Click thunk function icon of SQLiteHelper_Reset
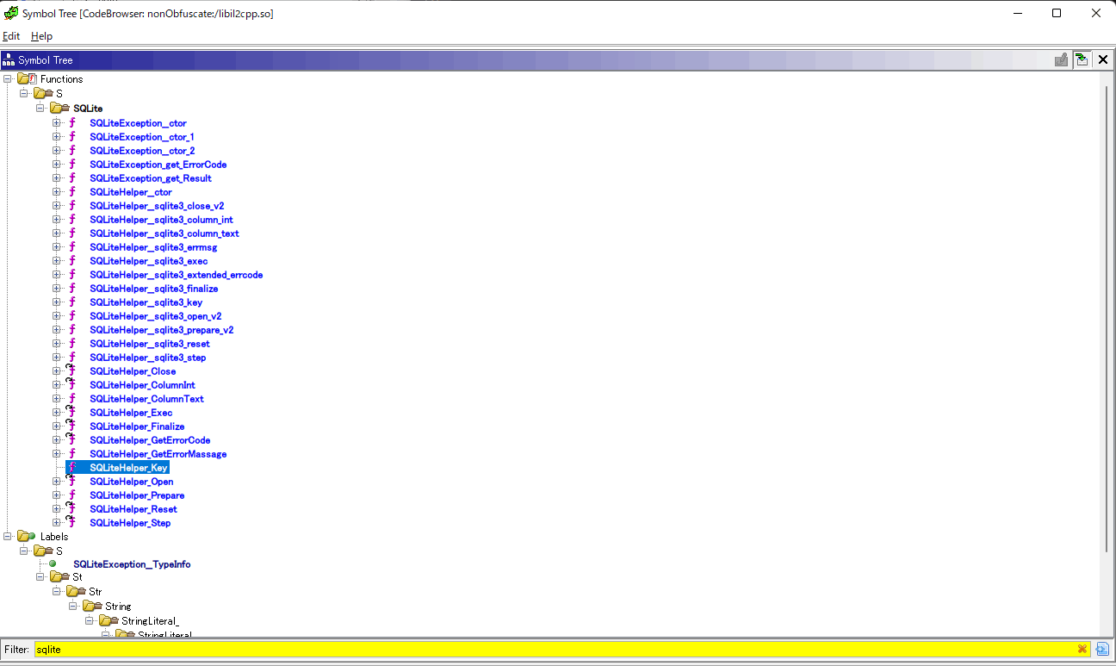This screenshot has height=666, width=1116. [72, 509]
